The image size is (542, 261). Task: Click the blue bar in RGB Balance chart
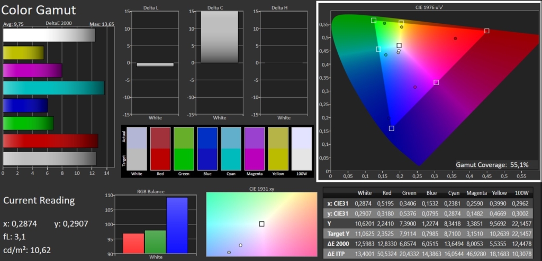(x=177, y=225)
